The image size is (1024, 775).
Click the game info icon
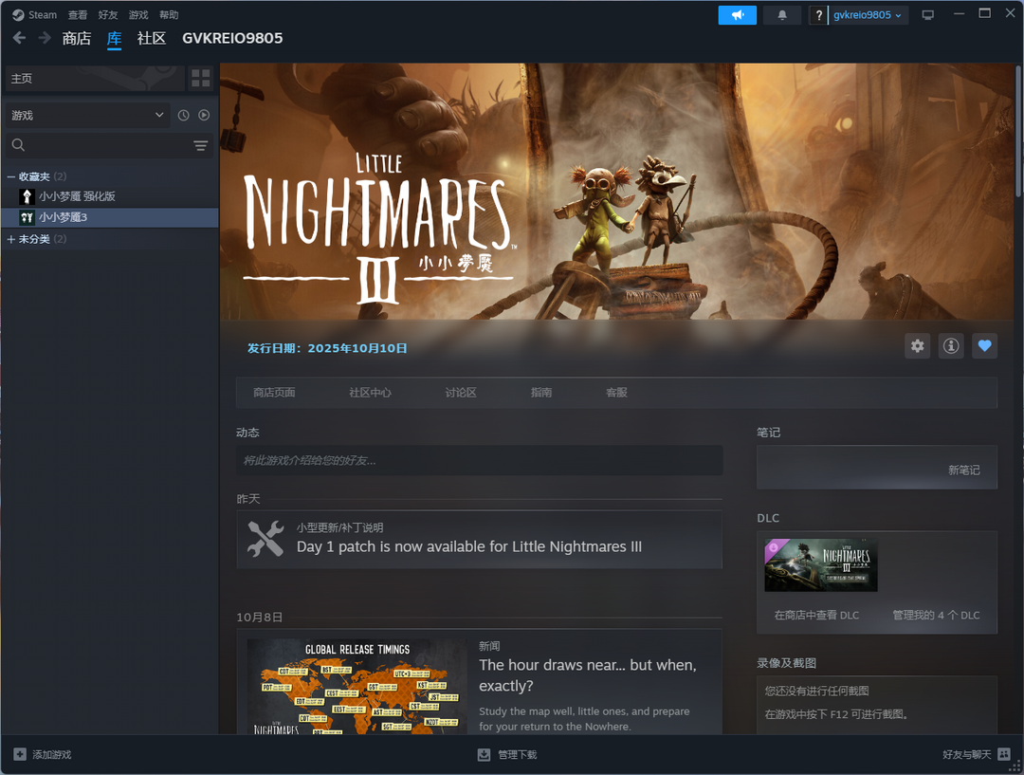(950, 346)
